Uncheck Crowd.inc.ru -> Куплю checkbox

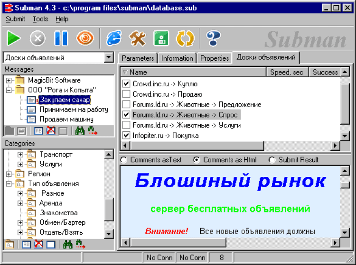126,83
